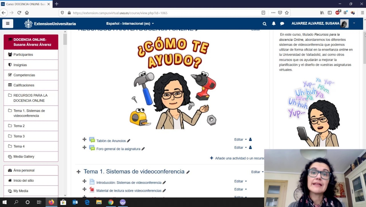The height and width of the screenshot is (207, 366).
Task: Bookmark this page with the star
Action: click(x=287, y=13)
